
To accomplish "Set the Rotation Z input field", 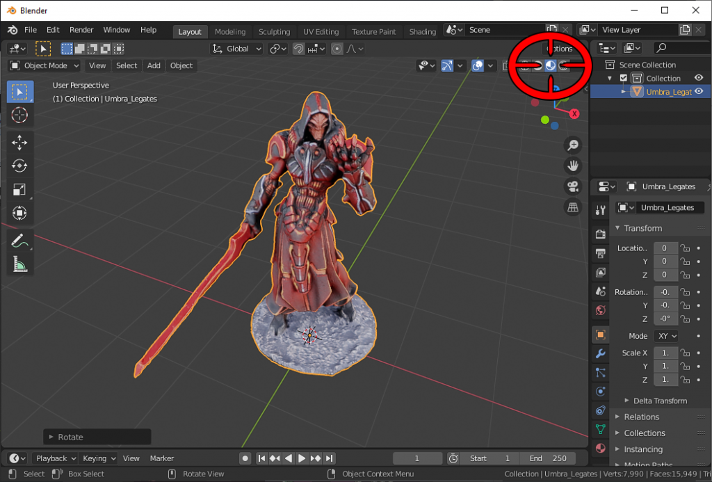I will (665, 319).
